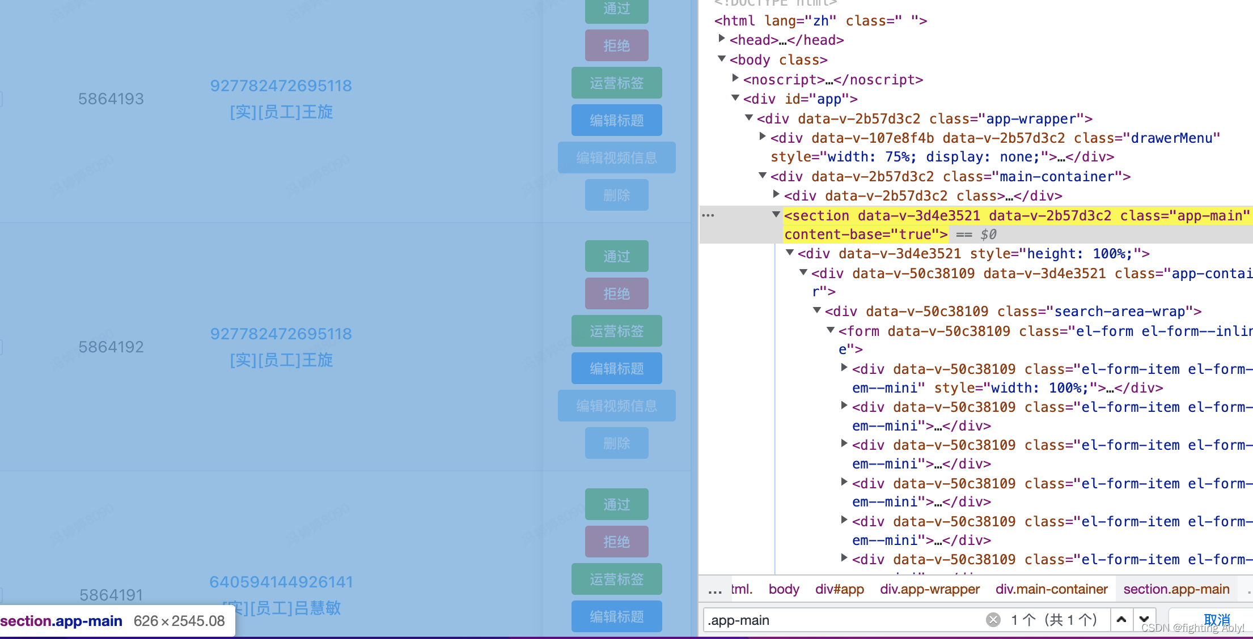
Task: Click 拒绝 in row 5864193
Action: click(x=617, y=45)
